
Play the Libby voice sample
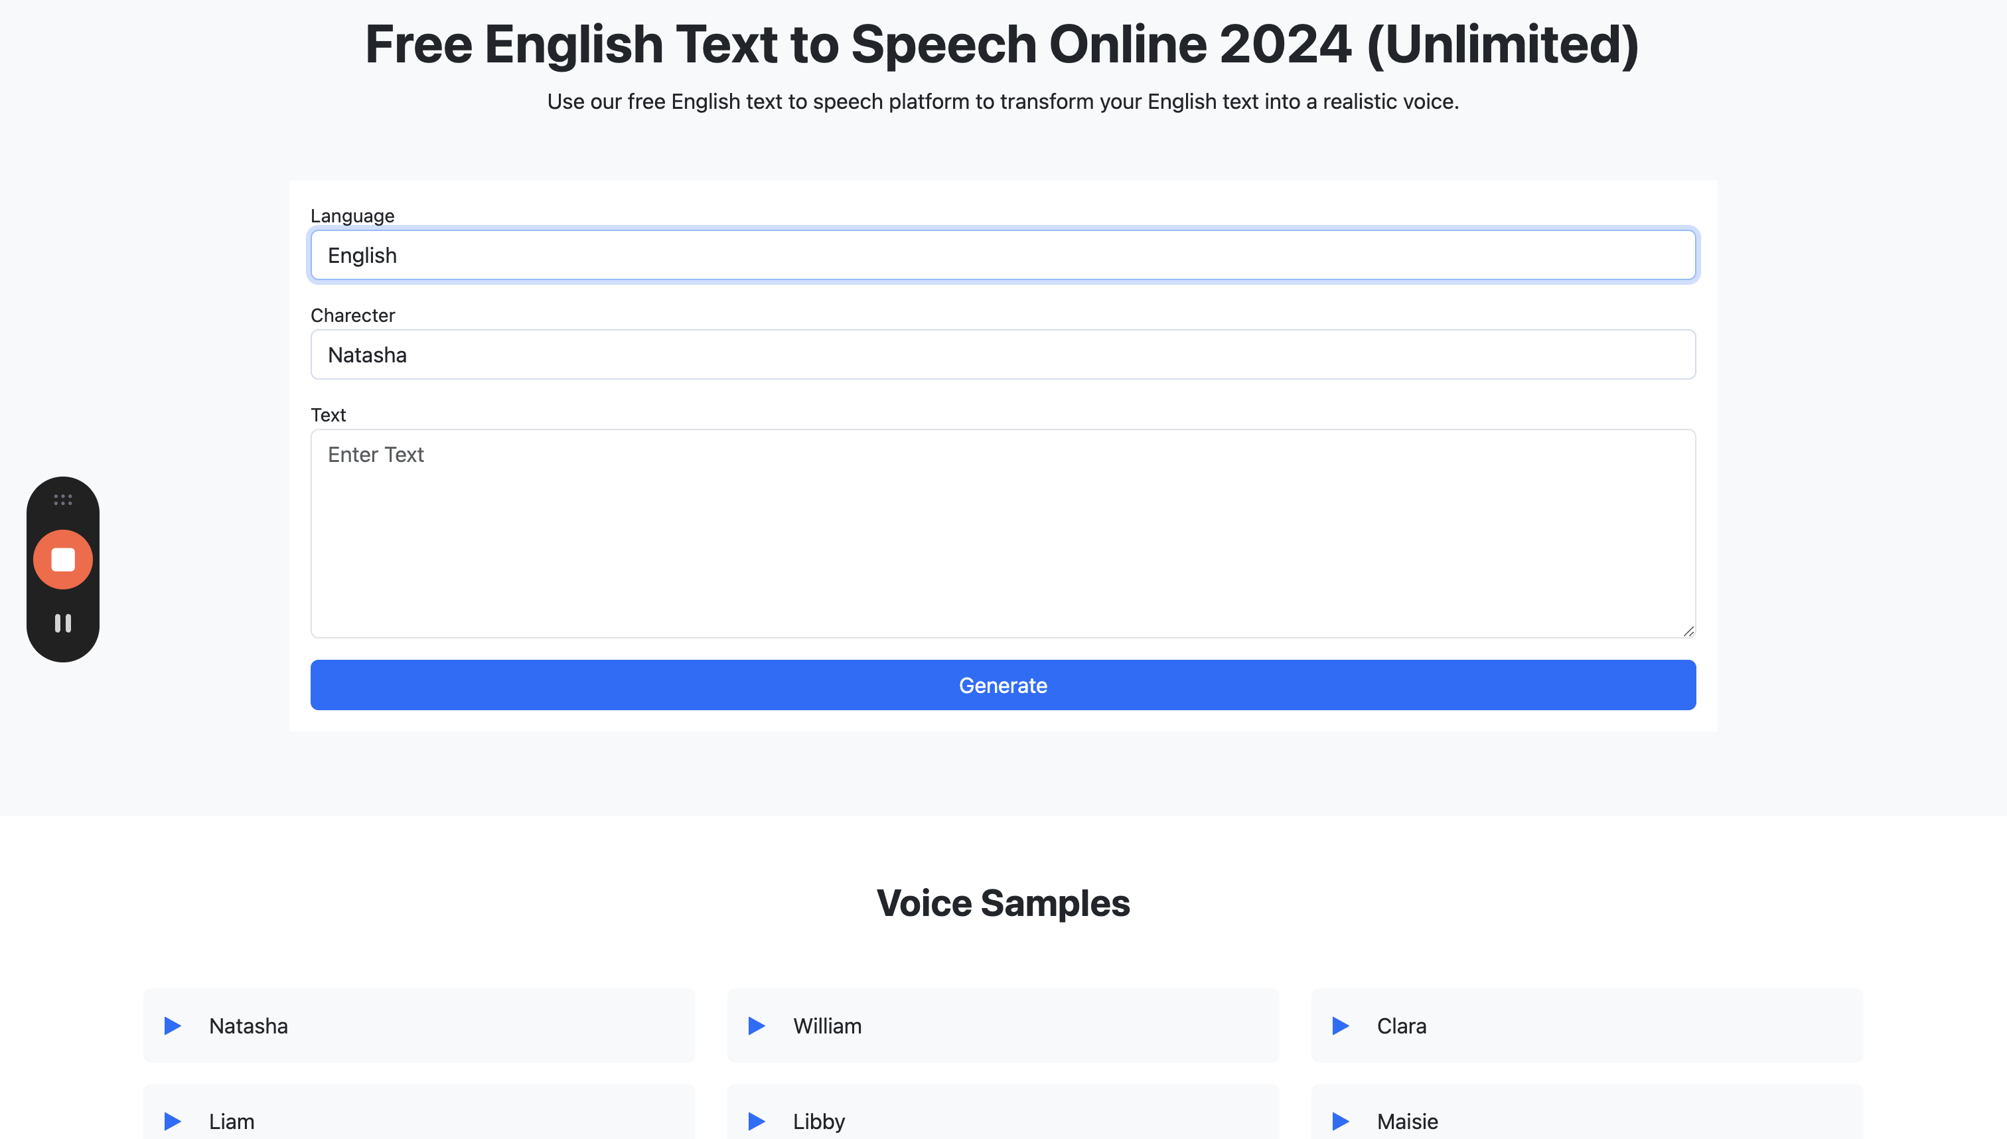(x=757, y=1121)
